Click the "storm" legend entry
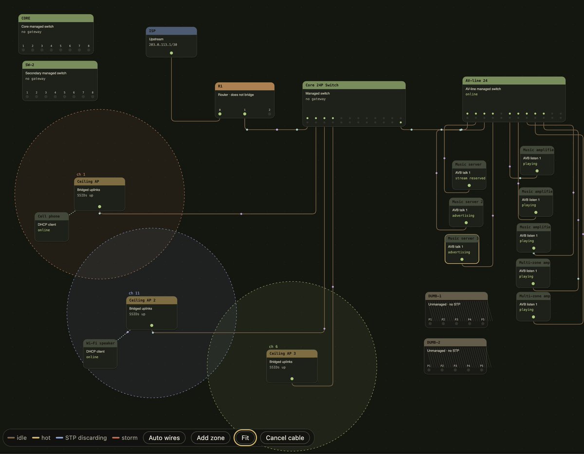This screenshot has width=584, height=454. click(x=125, y=438)
